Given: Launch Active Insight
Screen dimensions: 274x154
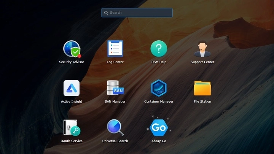Looking at the screenshot, I should coord(72,88).
